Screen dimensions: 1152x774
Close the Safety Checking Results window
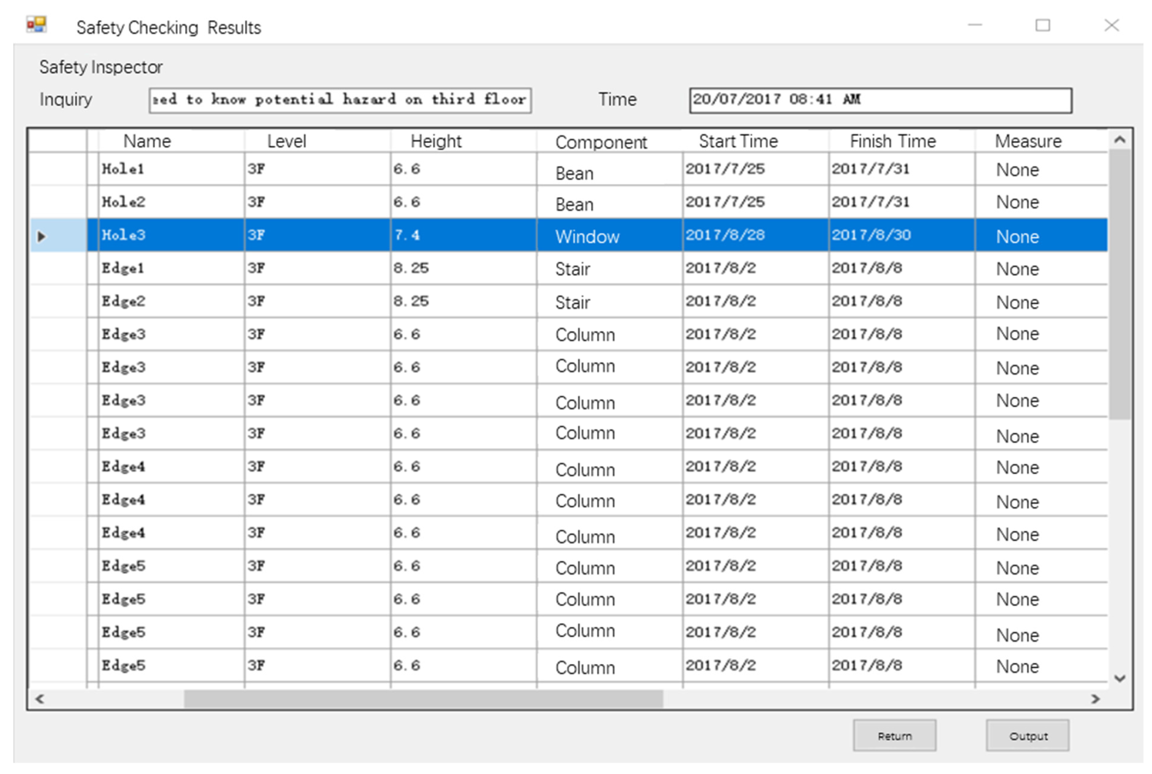1111,25
